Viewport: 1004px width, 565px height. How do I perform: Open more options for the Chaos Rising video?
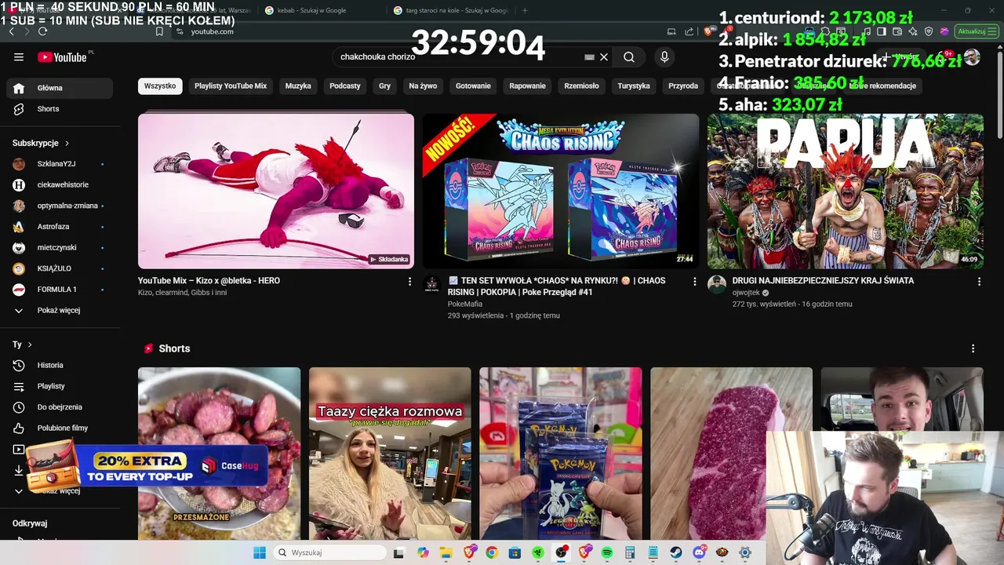(694, 281)
